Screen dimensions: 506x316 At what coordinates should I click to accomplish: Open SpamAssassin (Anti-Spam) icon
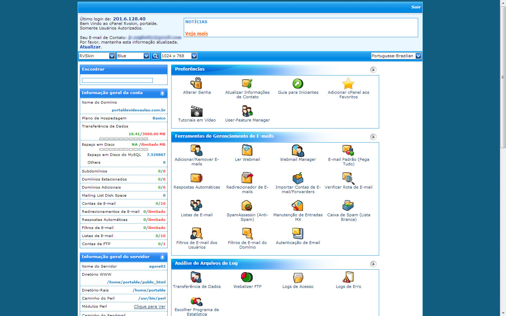point(247,206)
